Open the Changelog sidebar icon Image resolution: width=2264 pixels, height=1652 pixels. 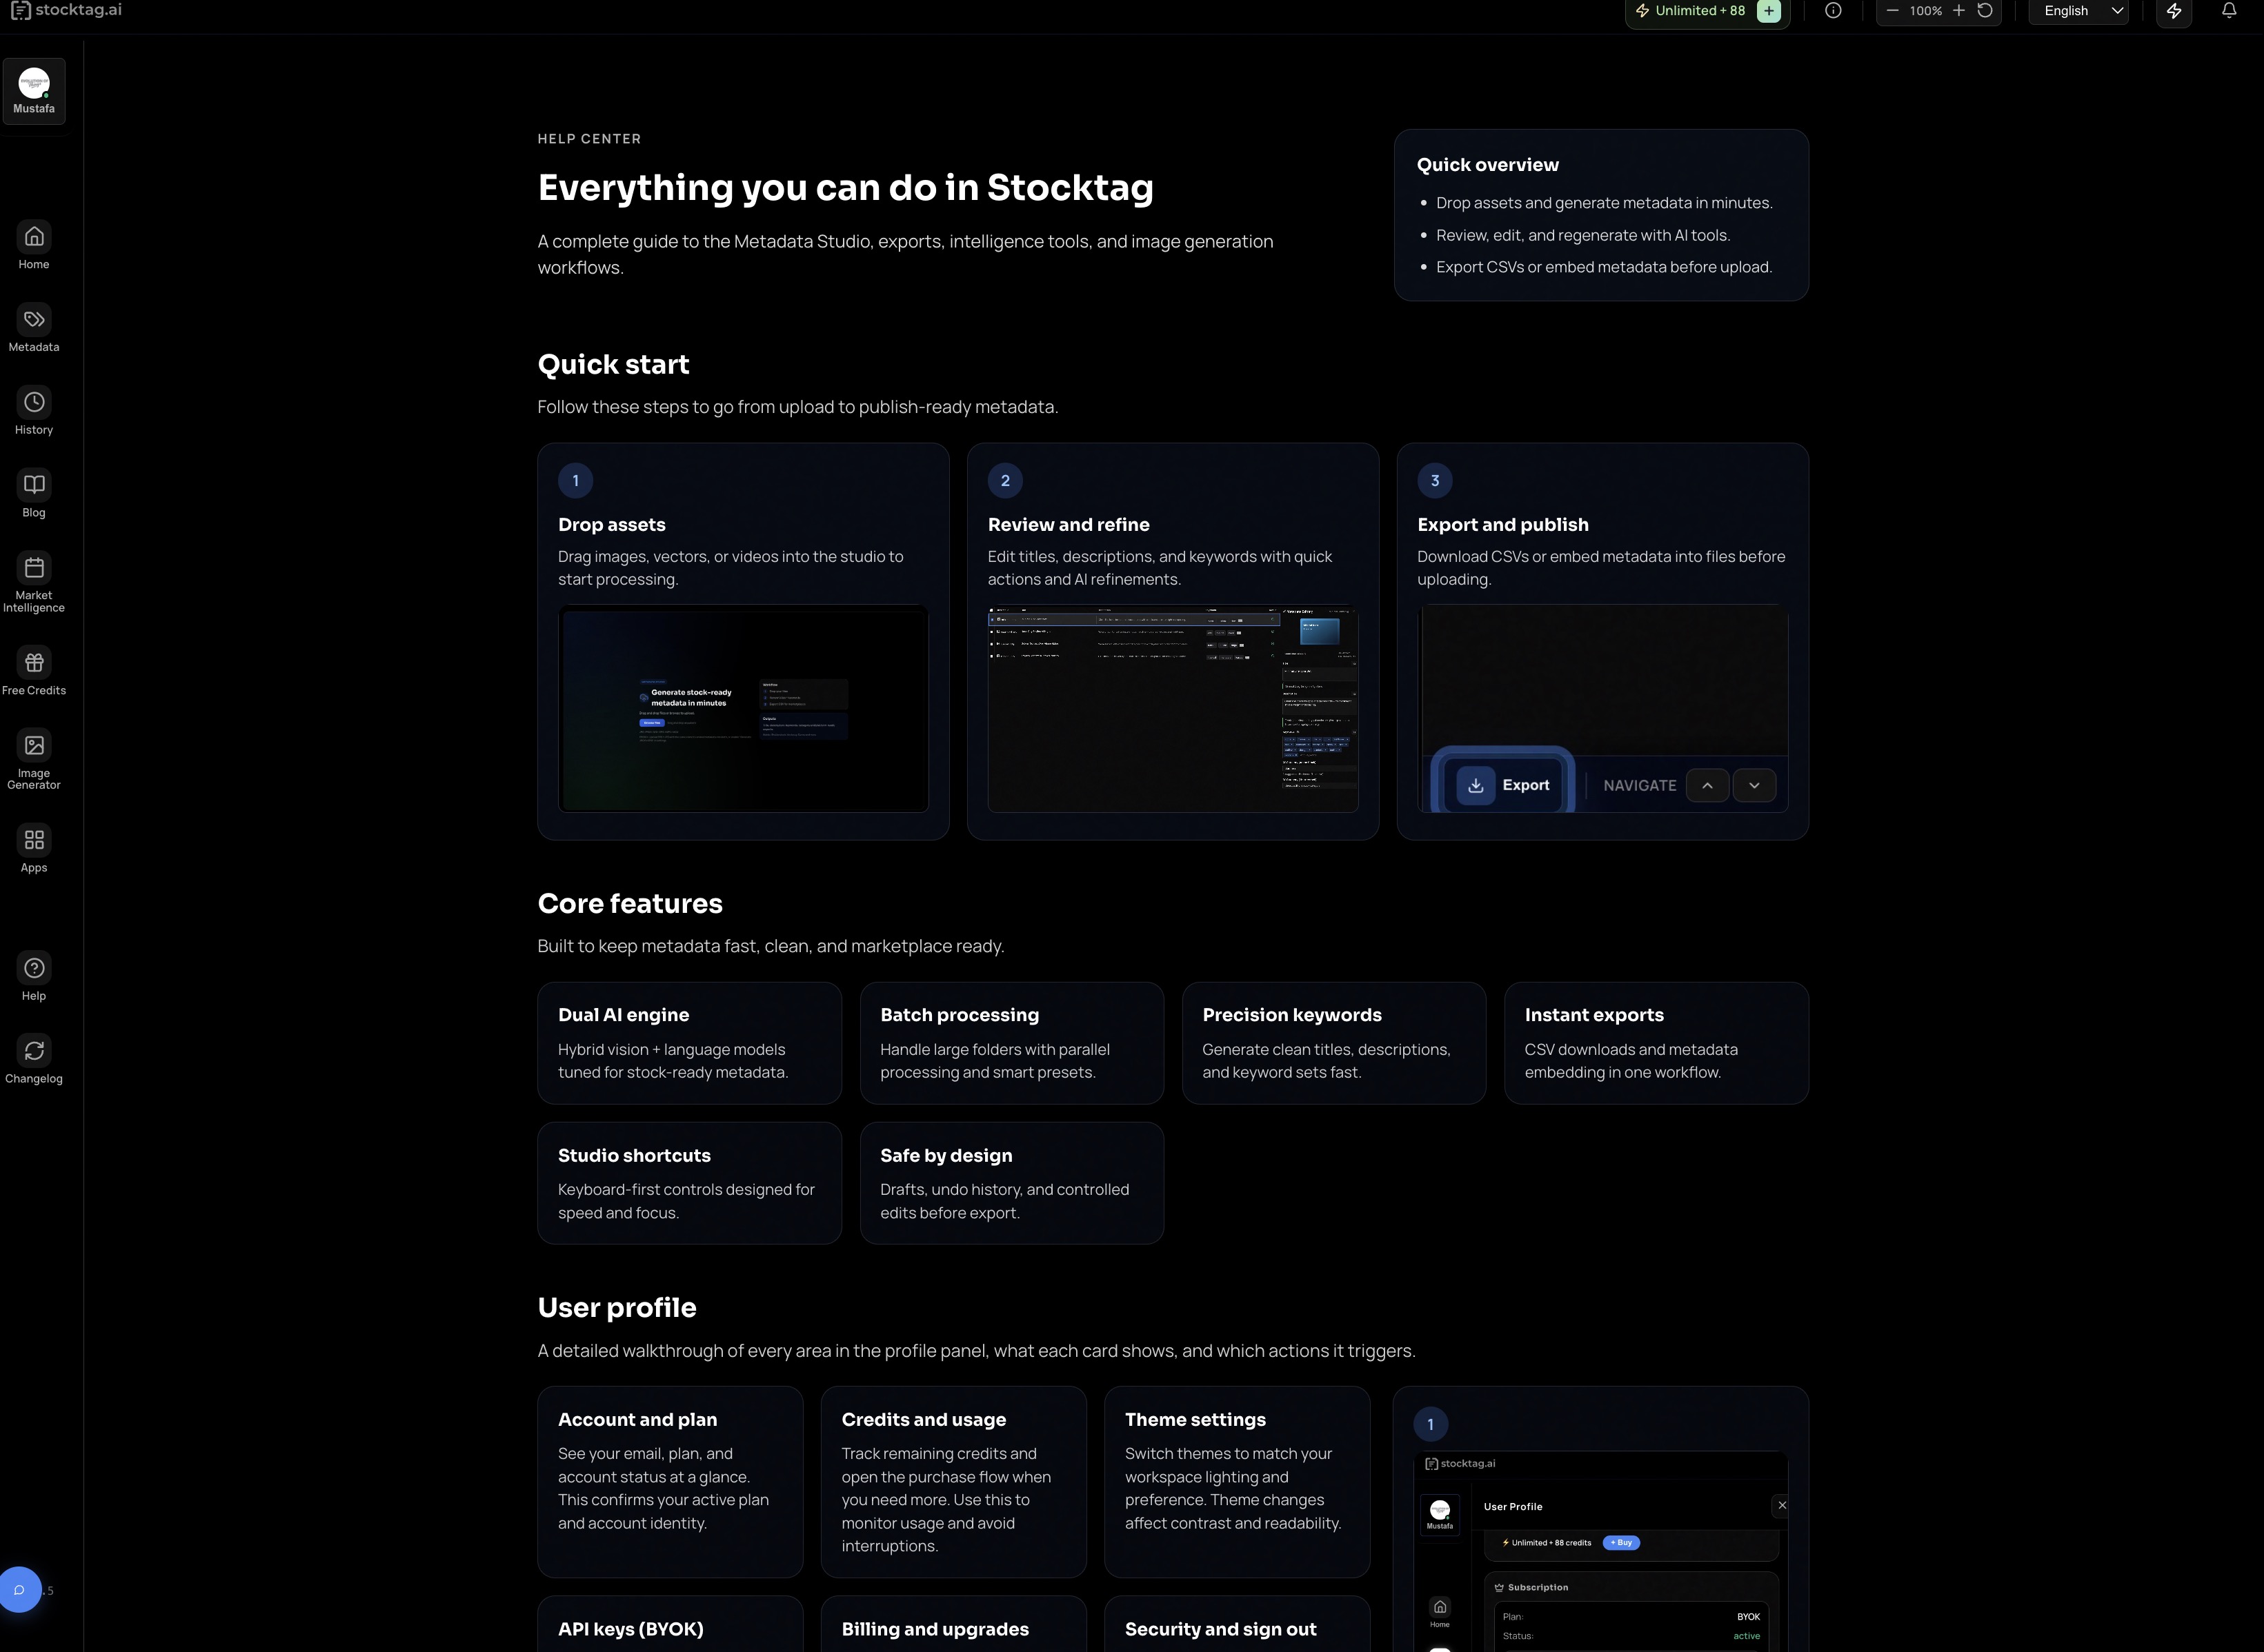(34, 1051)
